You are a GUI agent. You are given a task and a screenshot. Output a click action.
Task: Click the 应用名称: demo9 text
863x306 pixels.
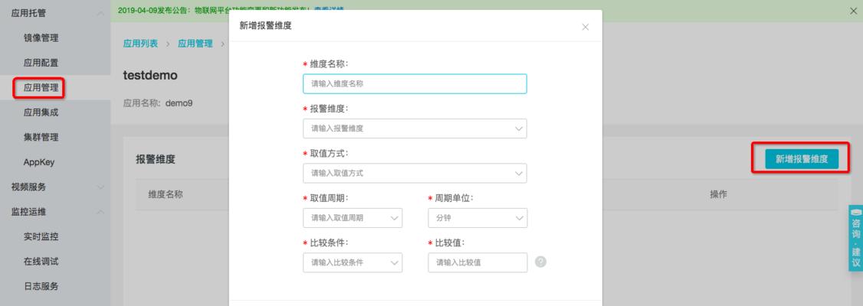click(158, 103)
